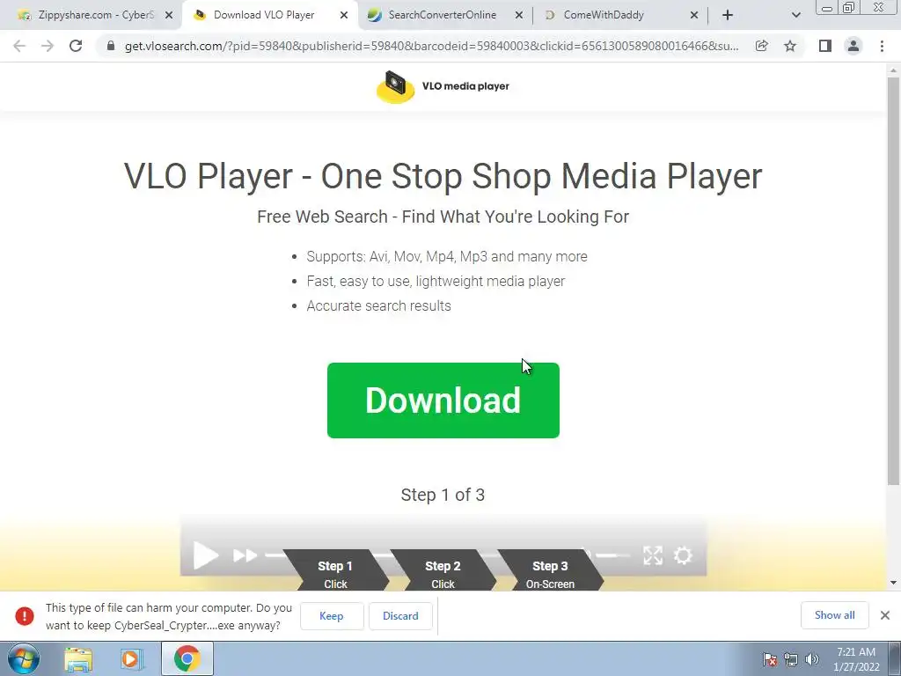Keep the CyberSeal_Crypter exe download

tap(332, 615)
